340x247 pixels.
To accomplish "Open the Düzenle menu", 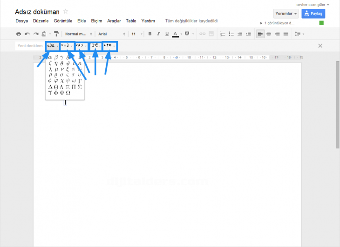I will coord(41,21).
